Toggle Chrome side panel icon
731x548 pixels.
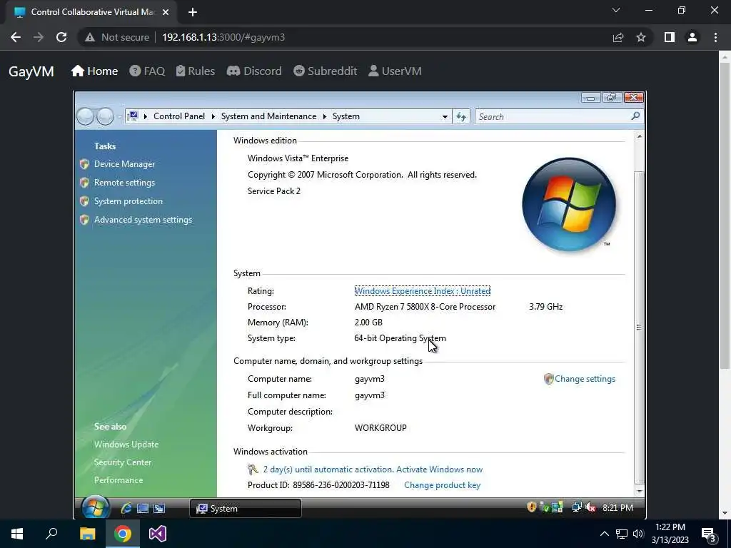pos(670,37)
